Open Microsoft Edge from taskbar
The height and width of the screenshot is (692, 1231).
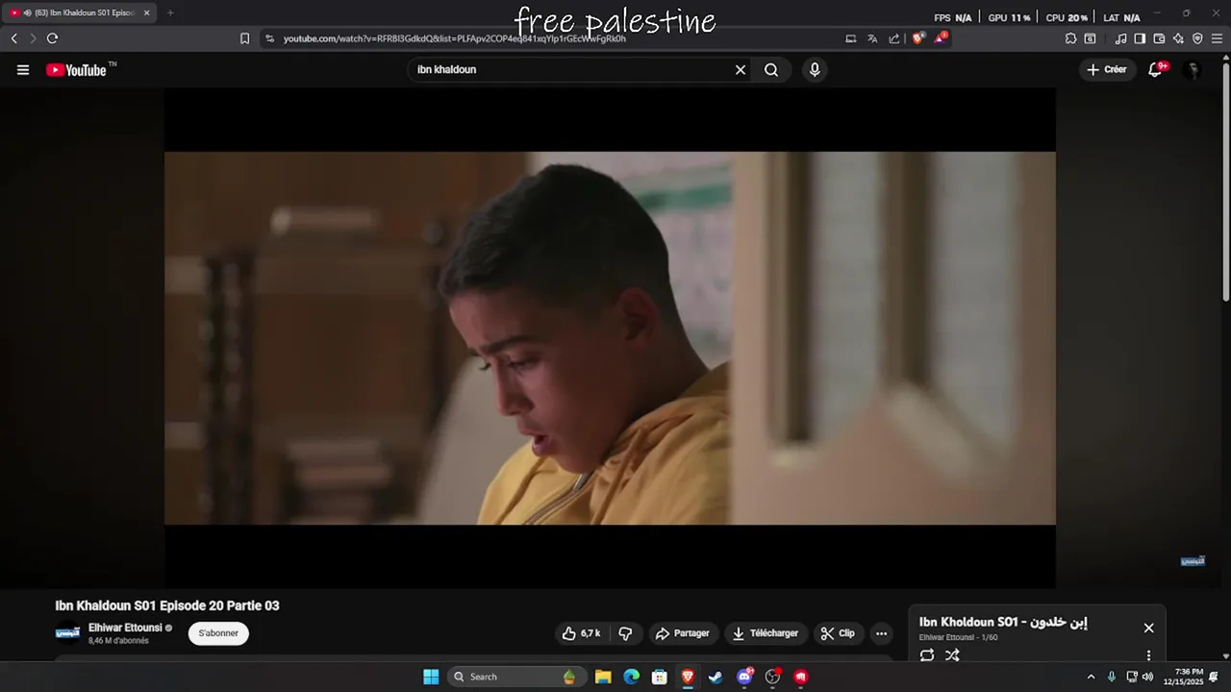coord(631,677)
